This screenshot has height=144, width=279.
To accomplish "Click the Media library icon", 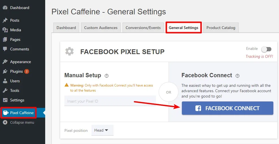I will tap(5, 30).
